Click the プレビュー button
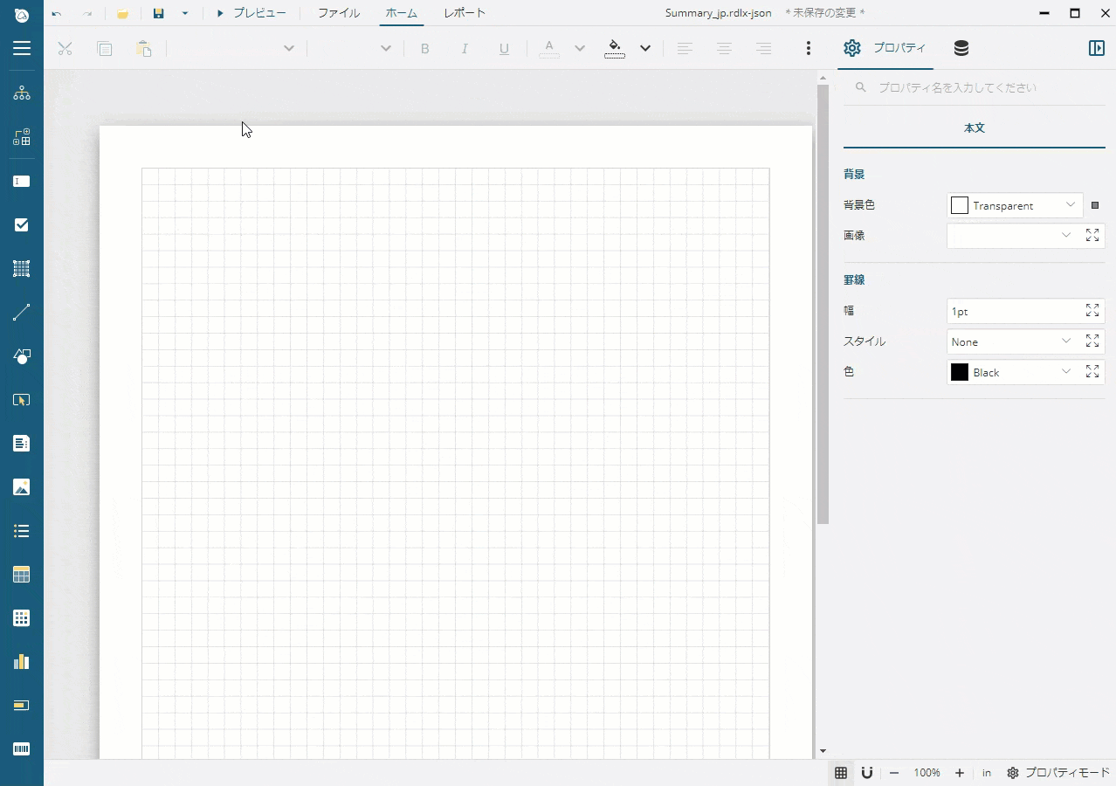The height and width of the screenshot is (786, 1116). click(x=251, y=13)
